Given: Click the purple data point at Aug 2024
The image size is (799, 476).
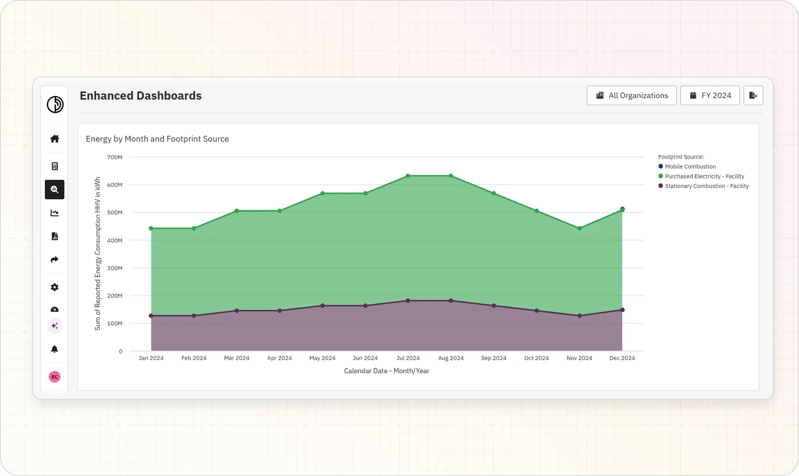Looking at the screenshot, I should pos(451,301).
